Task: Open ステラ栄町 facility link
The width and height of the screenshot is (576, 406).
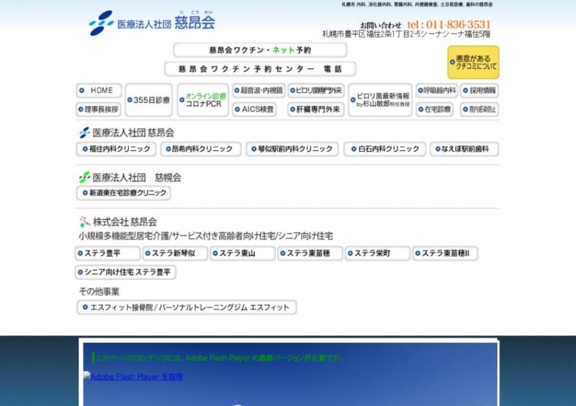Action: [x=377, y=254]
